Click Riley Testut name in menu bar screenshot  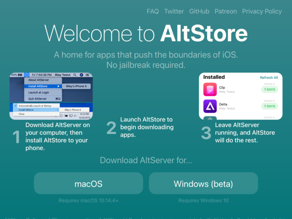[x=63, y=75]
